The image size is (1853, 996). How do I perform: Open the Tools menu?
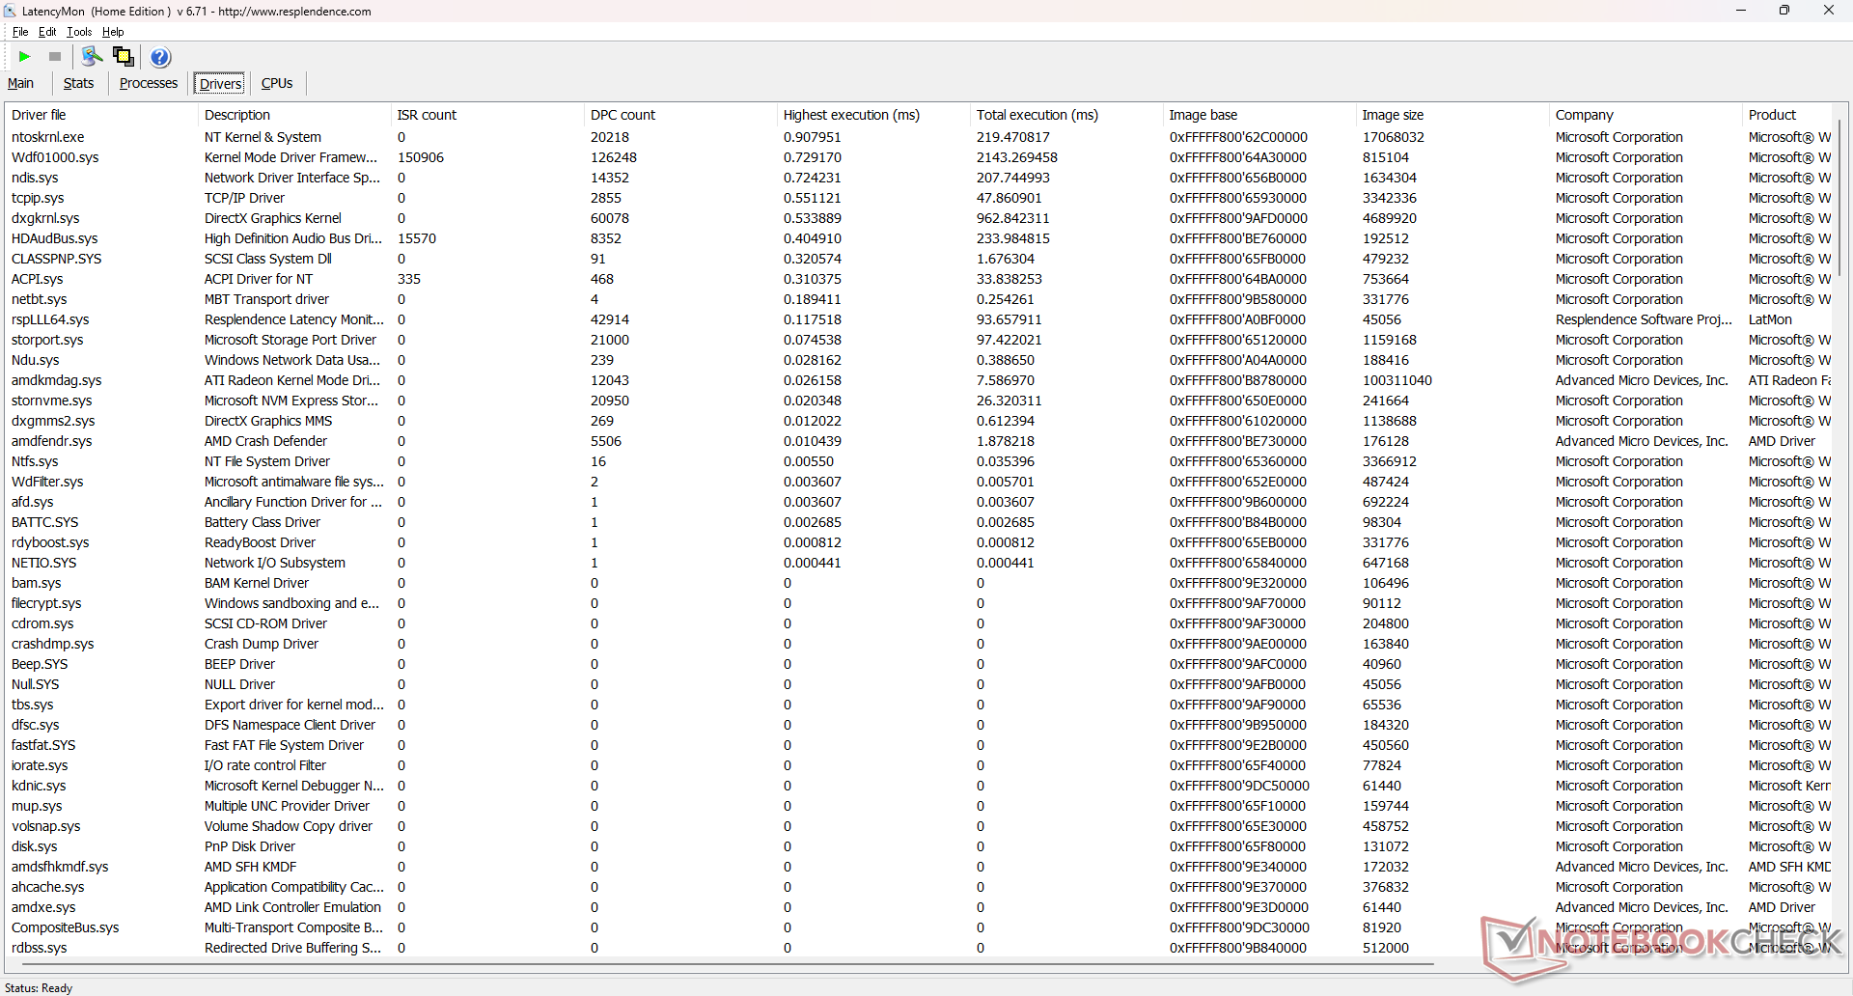coord(79,32)
